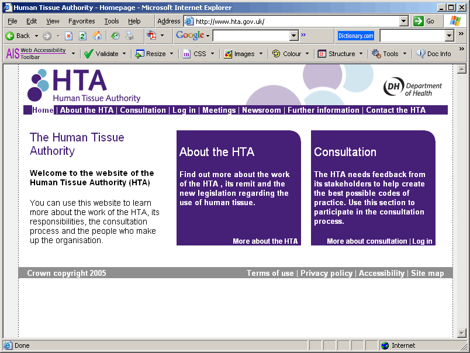Open Further information nav link

click(x=323, y=110)
